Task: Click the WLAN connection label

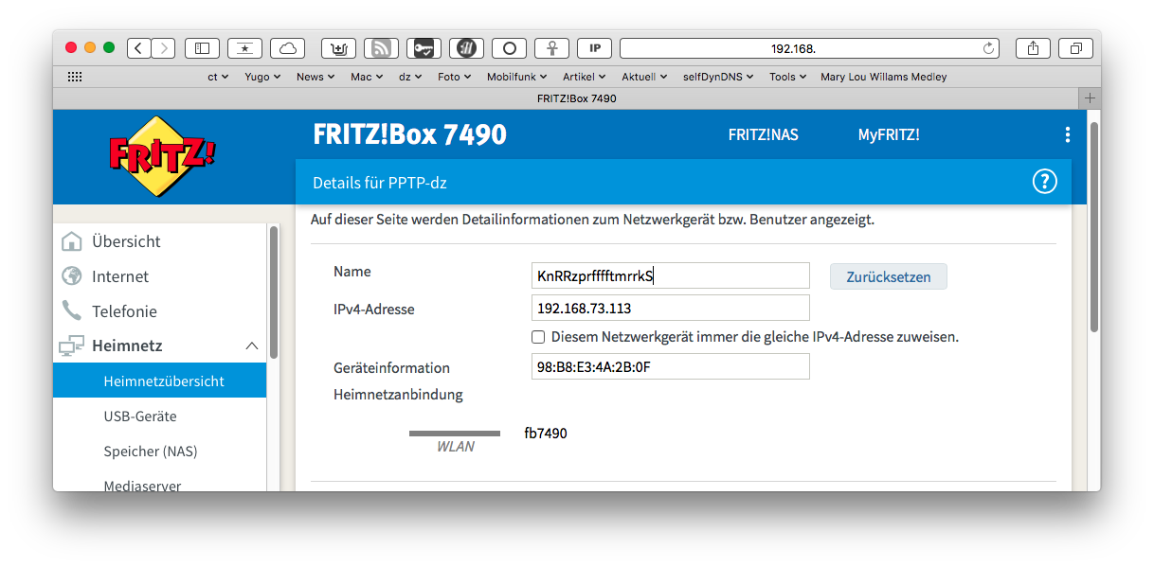Action: coord(456,447)
